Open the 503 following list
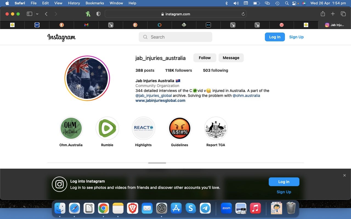 (x=216, y=70)
